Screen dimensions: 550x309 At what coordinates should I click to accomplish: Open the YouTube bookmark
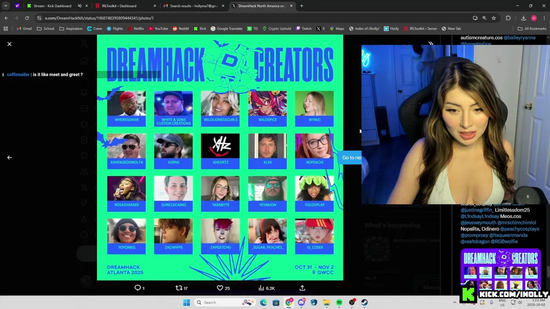(x=158, y=29)
